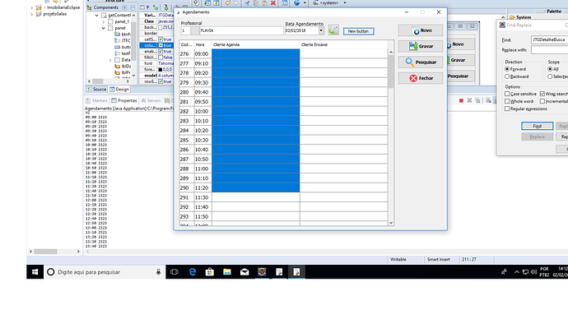Click the Pesquisar magnifier button
This screenshot has height=319, width=568.
point(421,62)
